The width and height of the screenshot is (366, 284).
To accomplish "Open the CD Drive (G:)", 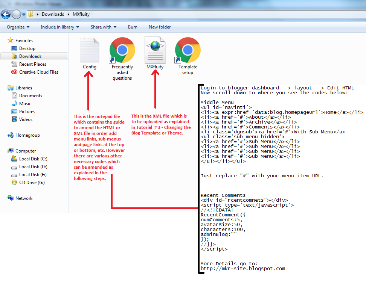I will [31, 182].
